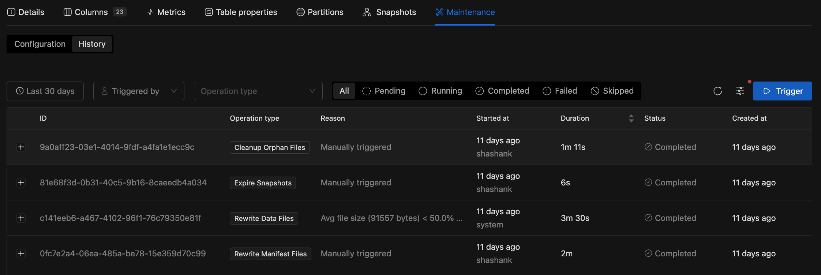
Task: Click the Rewrite Data Files tag
Action: coord(264,218)
